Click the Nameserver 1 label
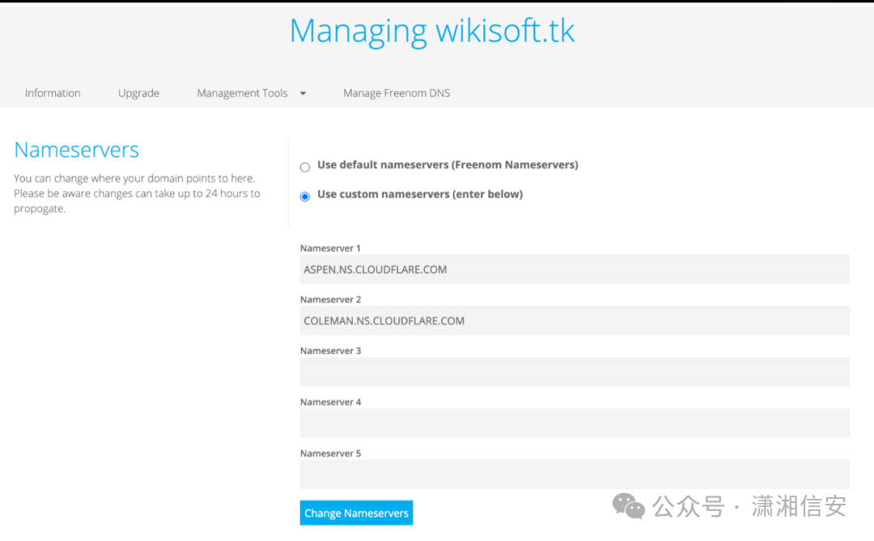Screen dimensions: 874x541 click(x=330, y=248)
